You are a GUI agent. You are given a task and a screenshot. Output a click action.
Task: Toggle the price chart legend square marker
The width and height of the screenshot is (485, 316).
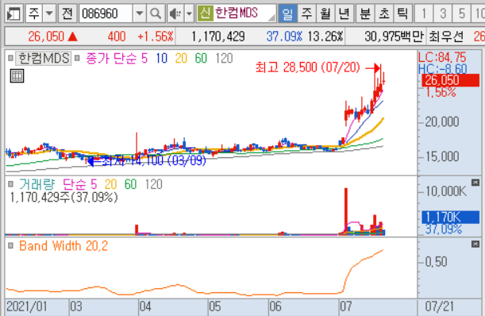point(11,58)
